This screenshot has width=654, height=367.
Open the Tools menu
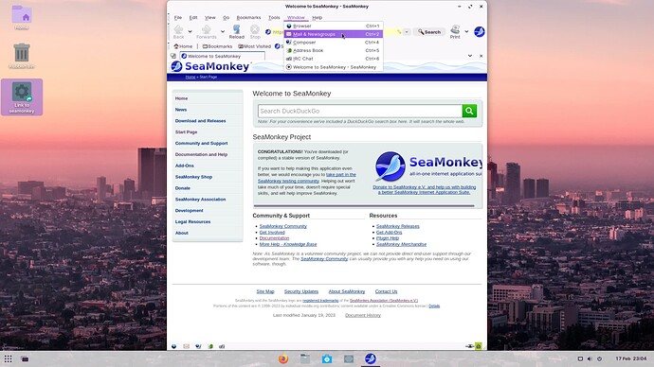point(274,17)
